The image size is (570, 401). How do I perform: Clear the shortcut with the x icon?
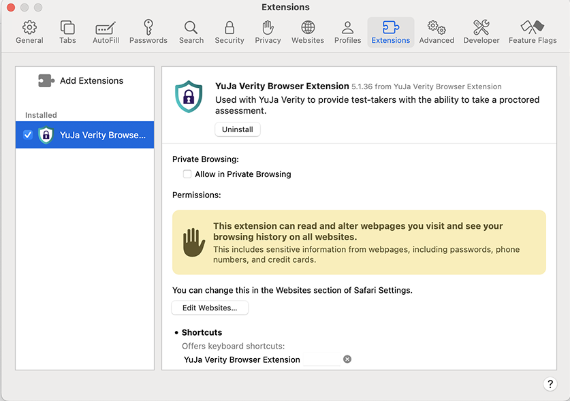pos(347,359)
